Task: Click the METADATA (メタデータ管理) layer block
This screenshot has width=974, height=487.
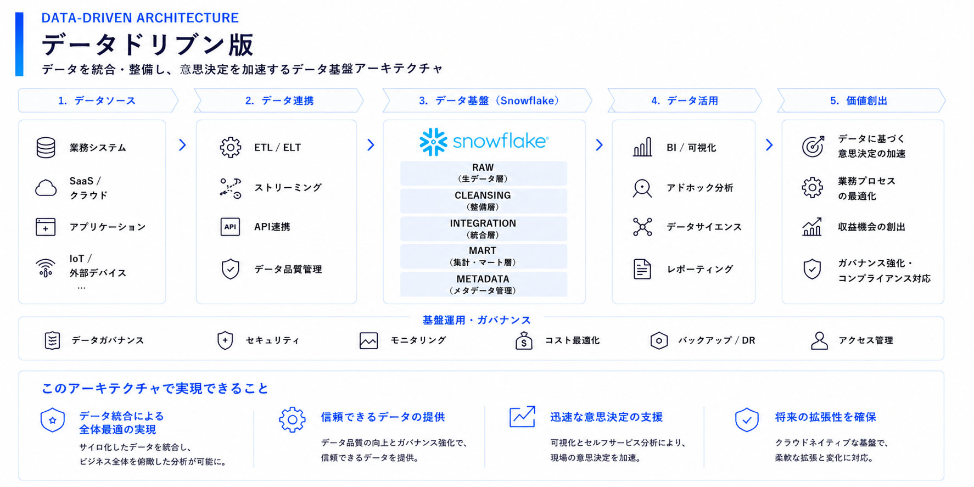Action: click(483, 284)
